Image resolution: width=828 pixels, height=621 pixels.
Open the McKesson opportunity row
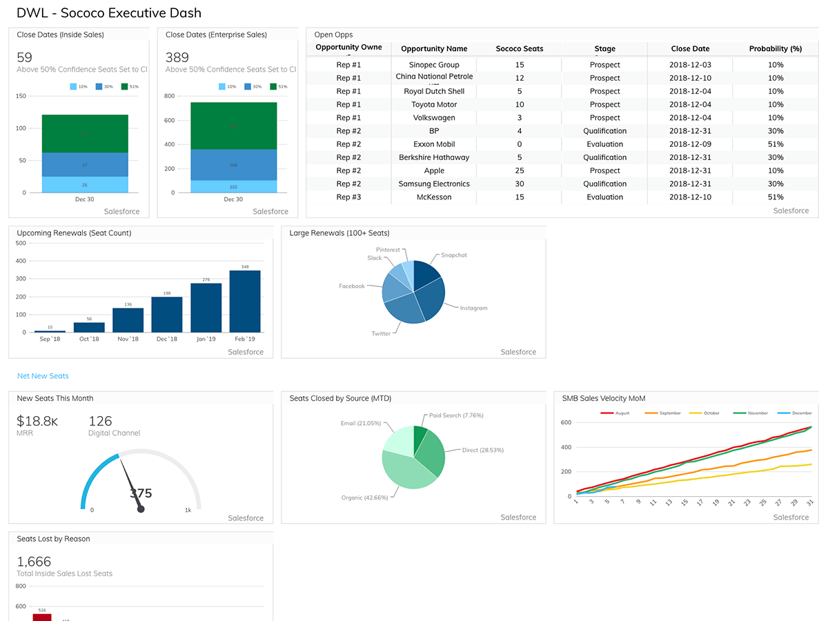pos(434,197)
